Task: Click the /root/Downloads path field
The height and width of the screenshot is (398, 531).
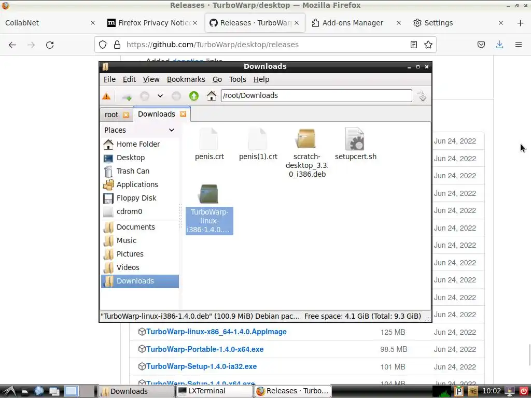Action: coord(316,95)
